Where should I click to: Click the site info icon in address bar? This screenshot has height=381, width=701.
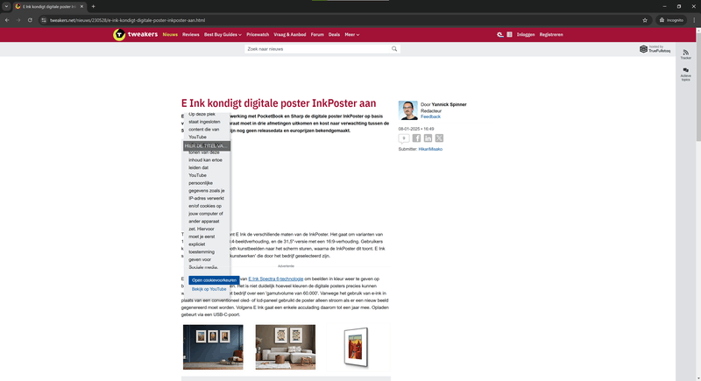(x=43, y=20)
